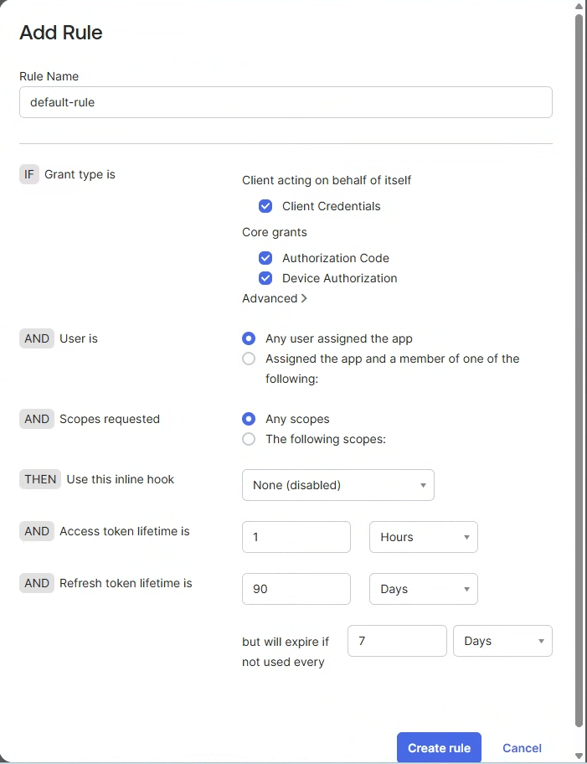
Task: Click the Create rule button
Action: [x=439, y=747]
